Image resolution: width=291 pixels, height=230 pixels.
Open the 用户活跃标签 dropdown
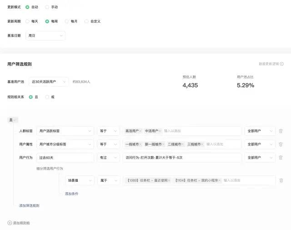coord(65,131)
